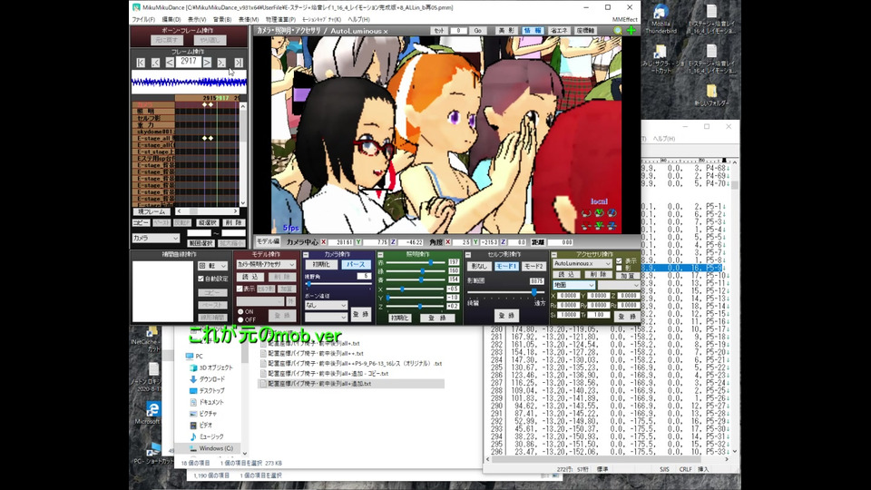The image size is (871, 490).
Task: Collapse the camera operation panel
Action: point(306,254)
